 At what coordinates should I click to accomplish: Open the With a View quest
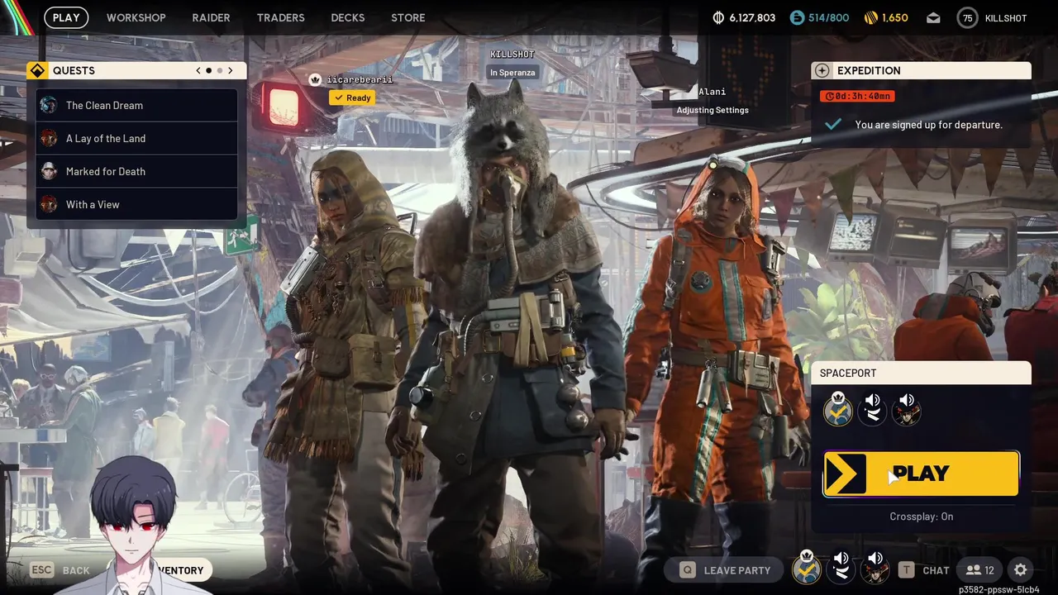tap(136, 204)
